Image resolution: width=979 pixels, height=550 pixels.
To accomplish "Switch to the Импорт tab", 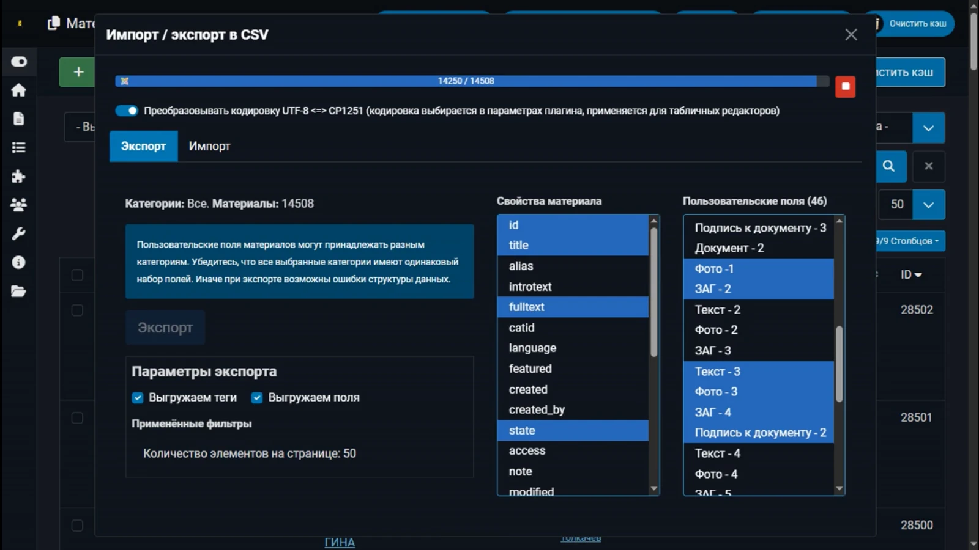I will point(209,146).
